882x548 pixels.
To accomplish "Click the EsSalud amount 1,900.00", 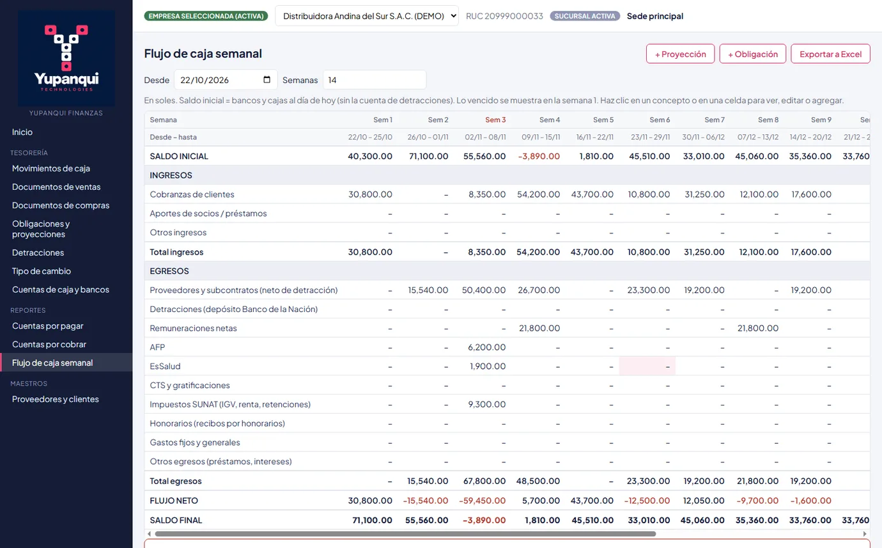I will tap(488, 366).
